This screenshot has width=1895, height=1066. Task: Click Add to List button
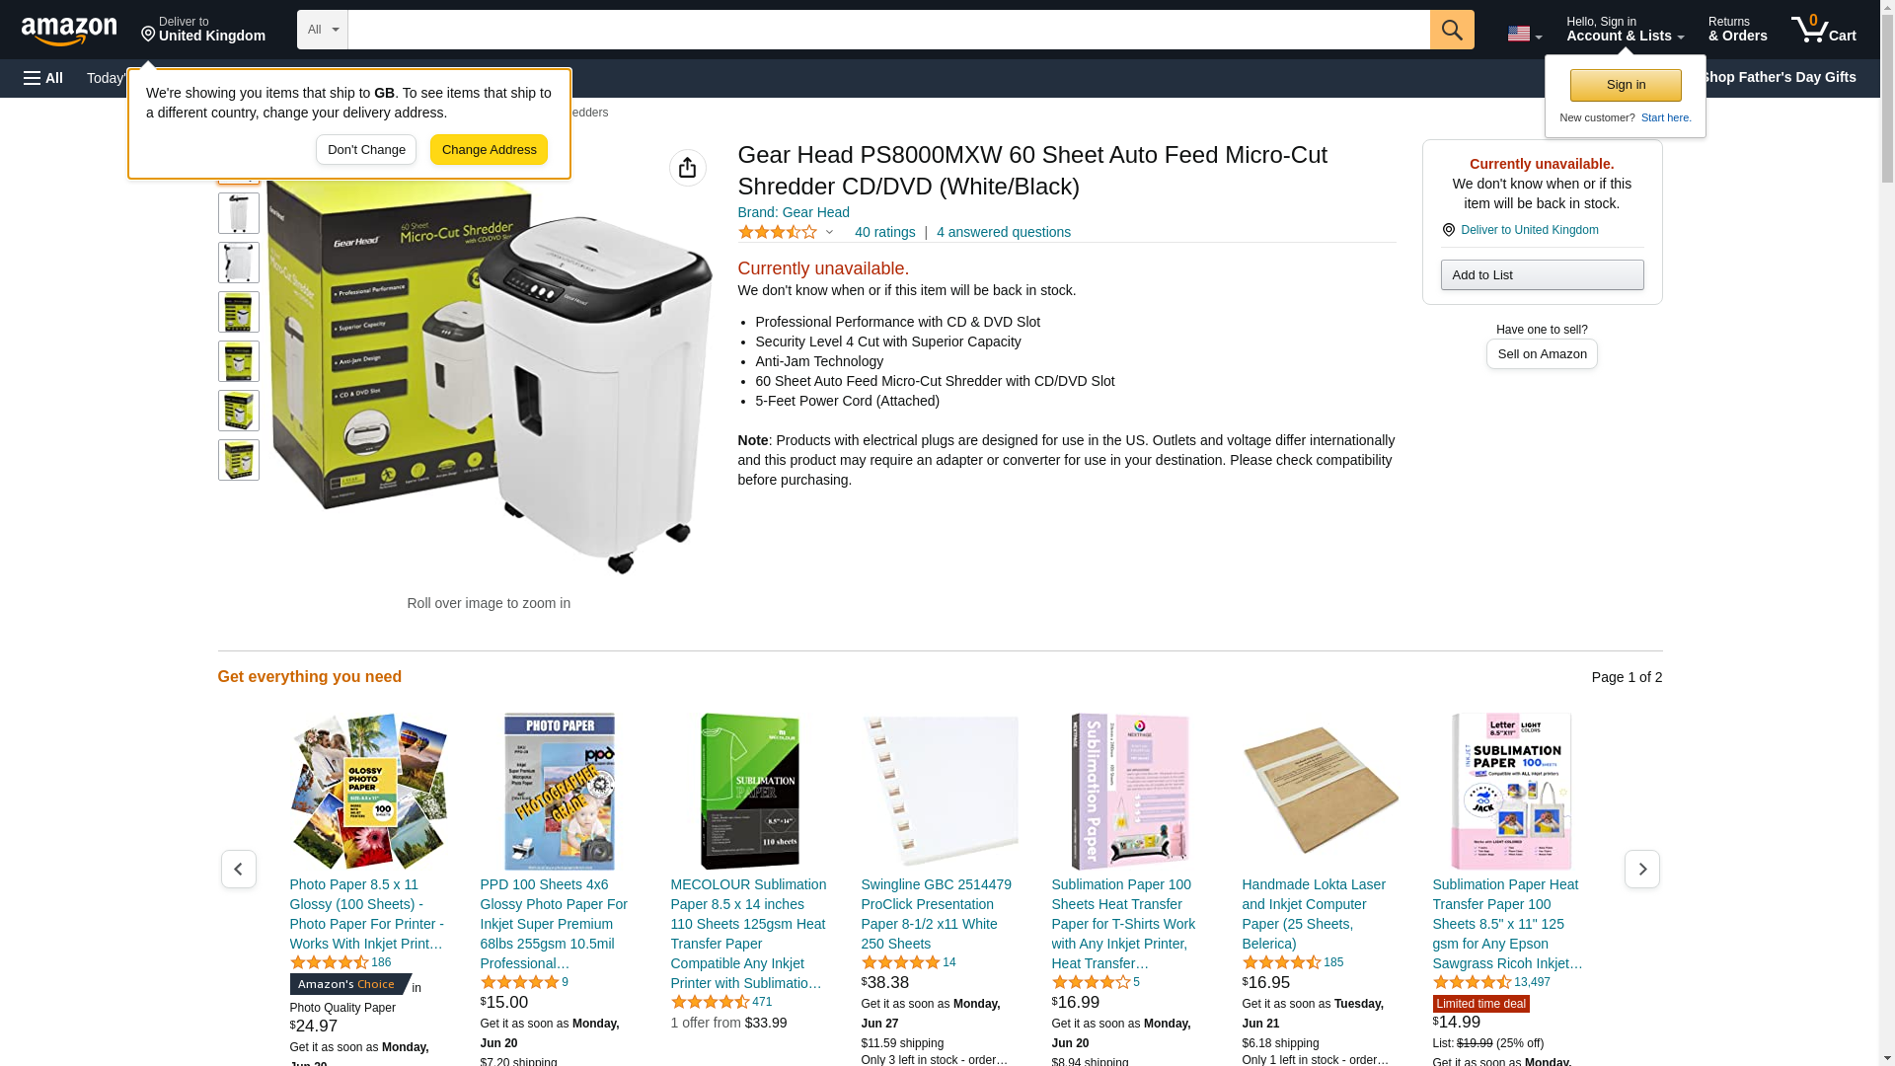click(x=1542, y=274)
